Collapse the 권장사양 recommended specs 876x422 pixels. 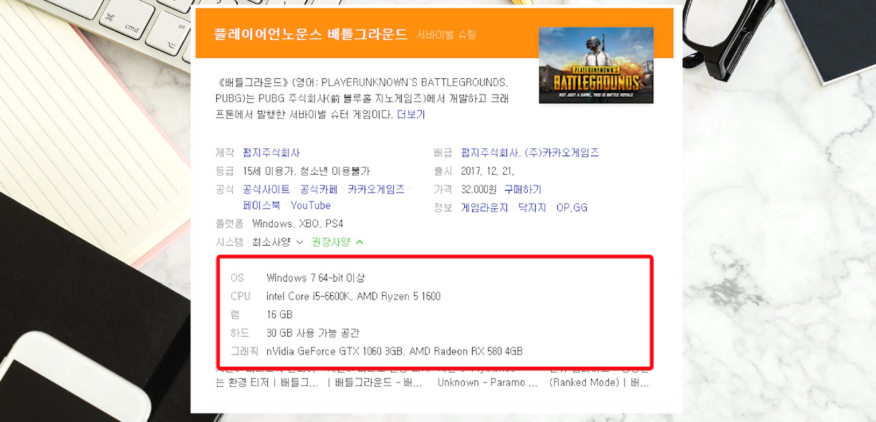click(337, 242)
